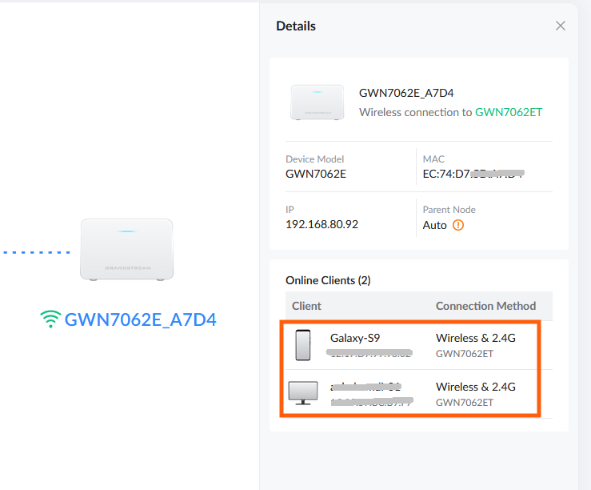
Task: Close the Details panel
Action: [561, 26]
